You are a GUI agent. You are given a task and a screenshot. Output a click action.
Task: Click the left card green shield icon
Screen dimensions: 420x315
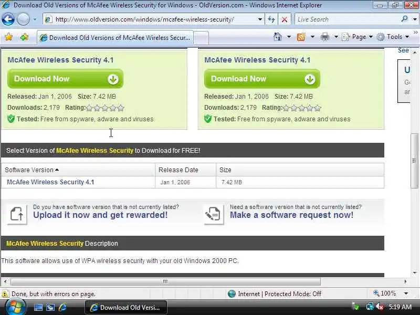pos(11,119)
